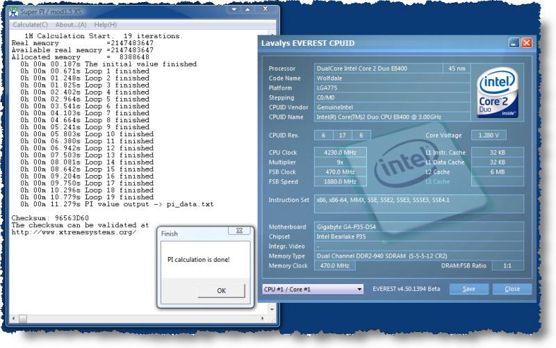The image size is (556, 348).
Task: Click the Allocated memory line
Action: [x=80, y=57]
